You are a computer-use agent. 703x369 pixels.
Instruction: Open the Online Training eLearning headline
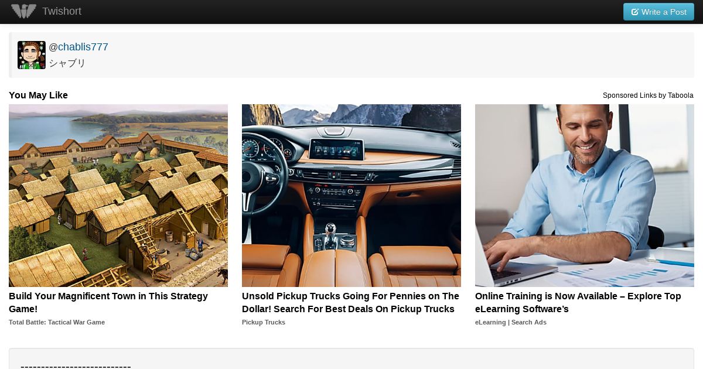[x=578, y=303]
